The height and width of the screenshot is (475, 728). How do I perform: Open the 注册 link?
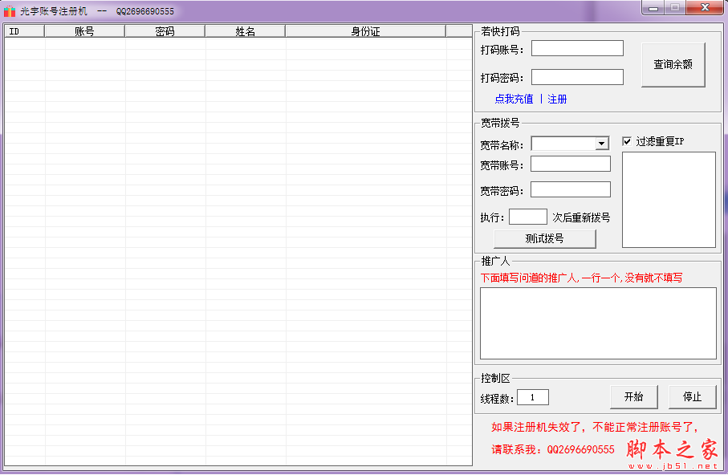[x=557, y=99]
